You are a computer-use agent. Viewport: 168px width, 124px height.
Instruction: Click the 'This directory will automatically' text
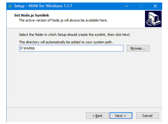pos(66,42)
